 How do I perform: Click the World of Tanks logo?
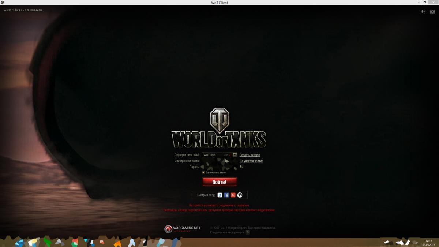(219, 128)
